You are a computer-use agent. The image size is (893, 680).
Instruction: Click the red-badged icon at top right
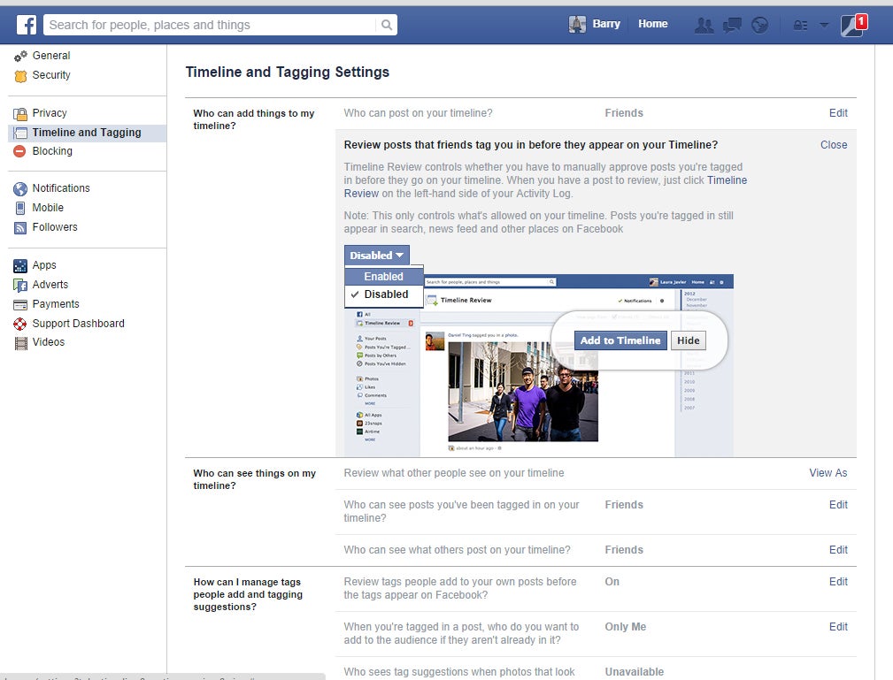[x=852, y=25]
